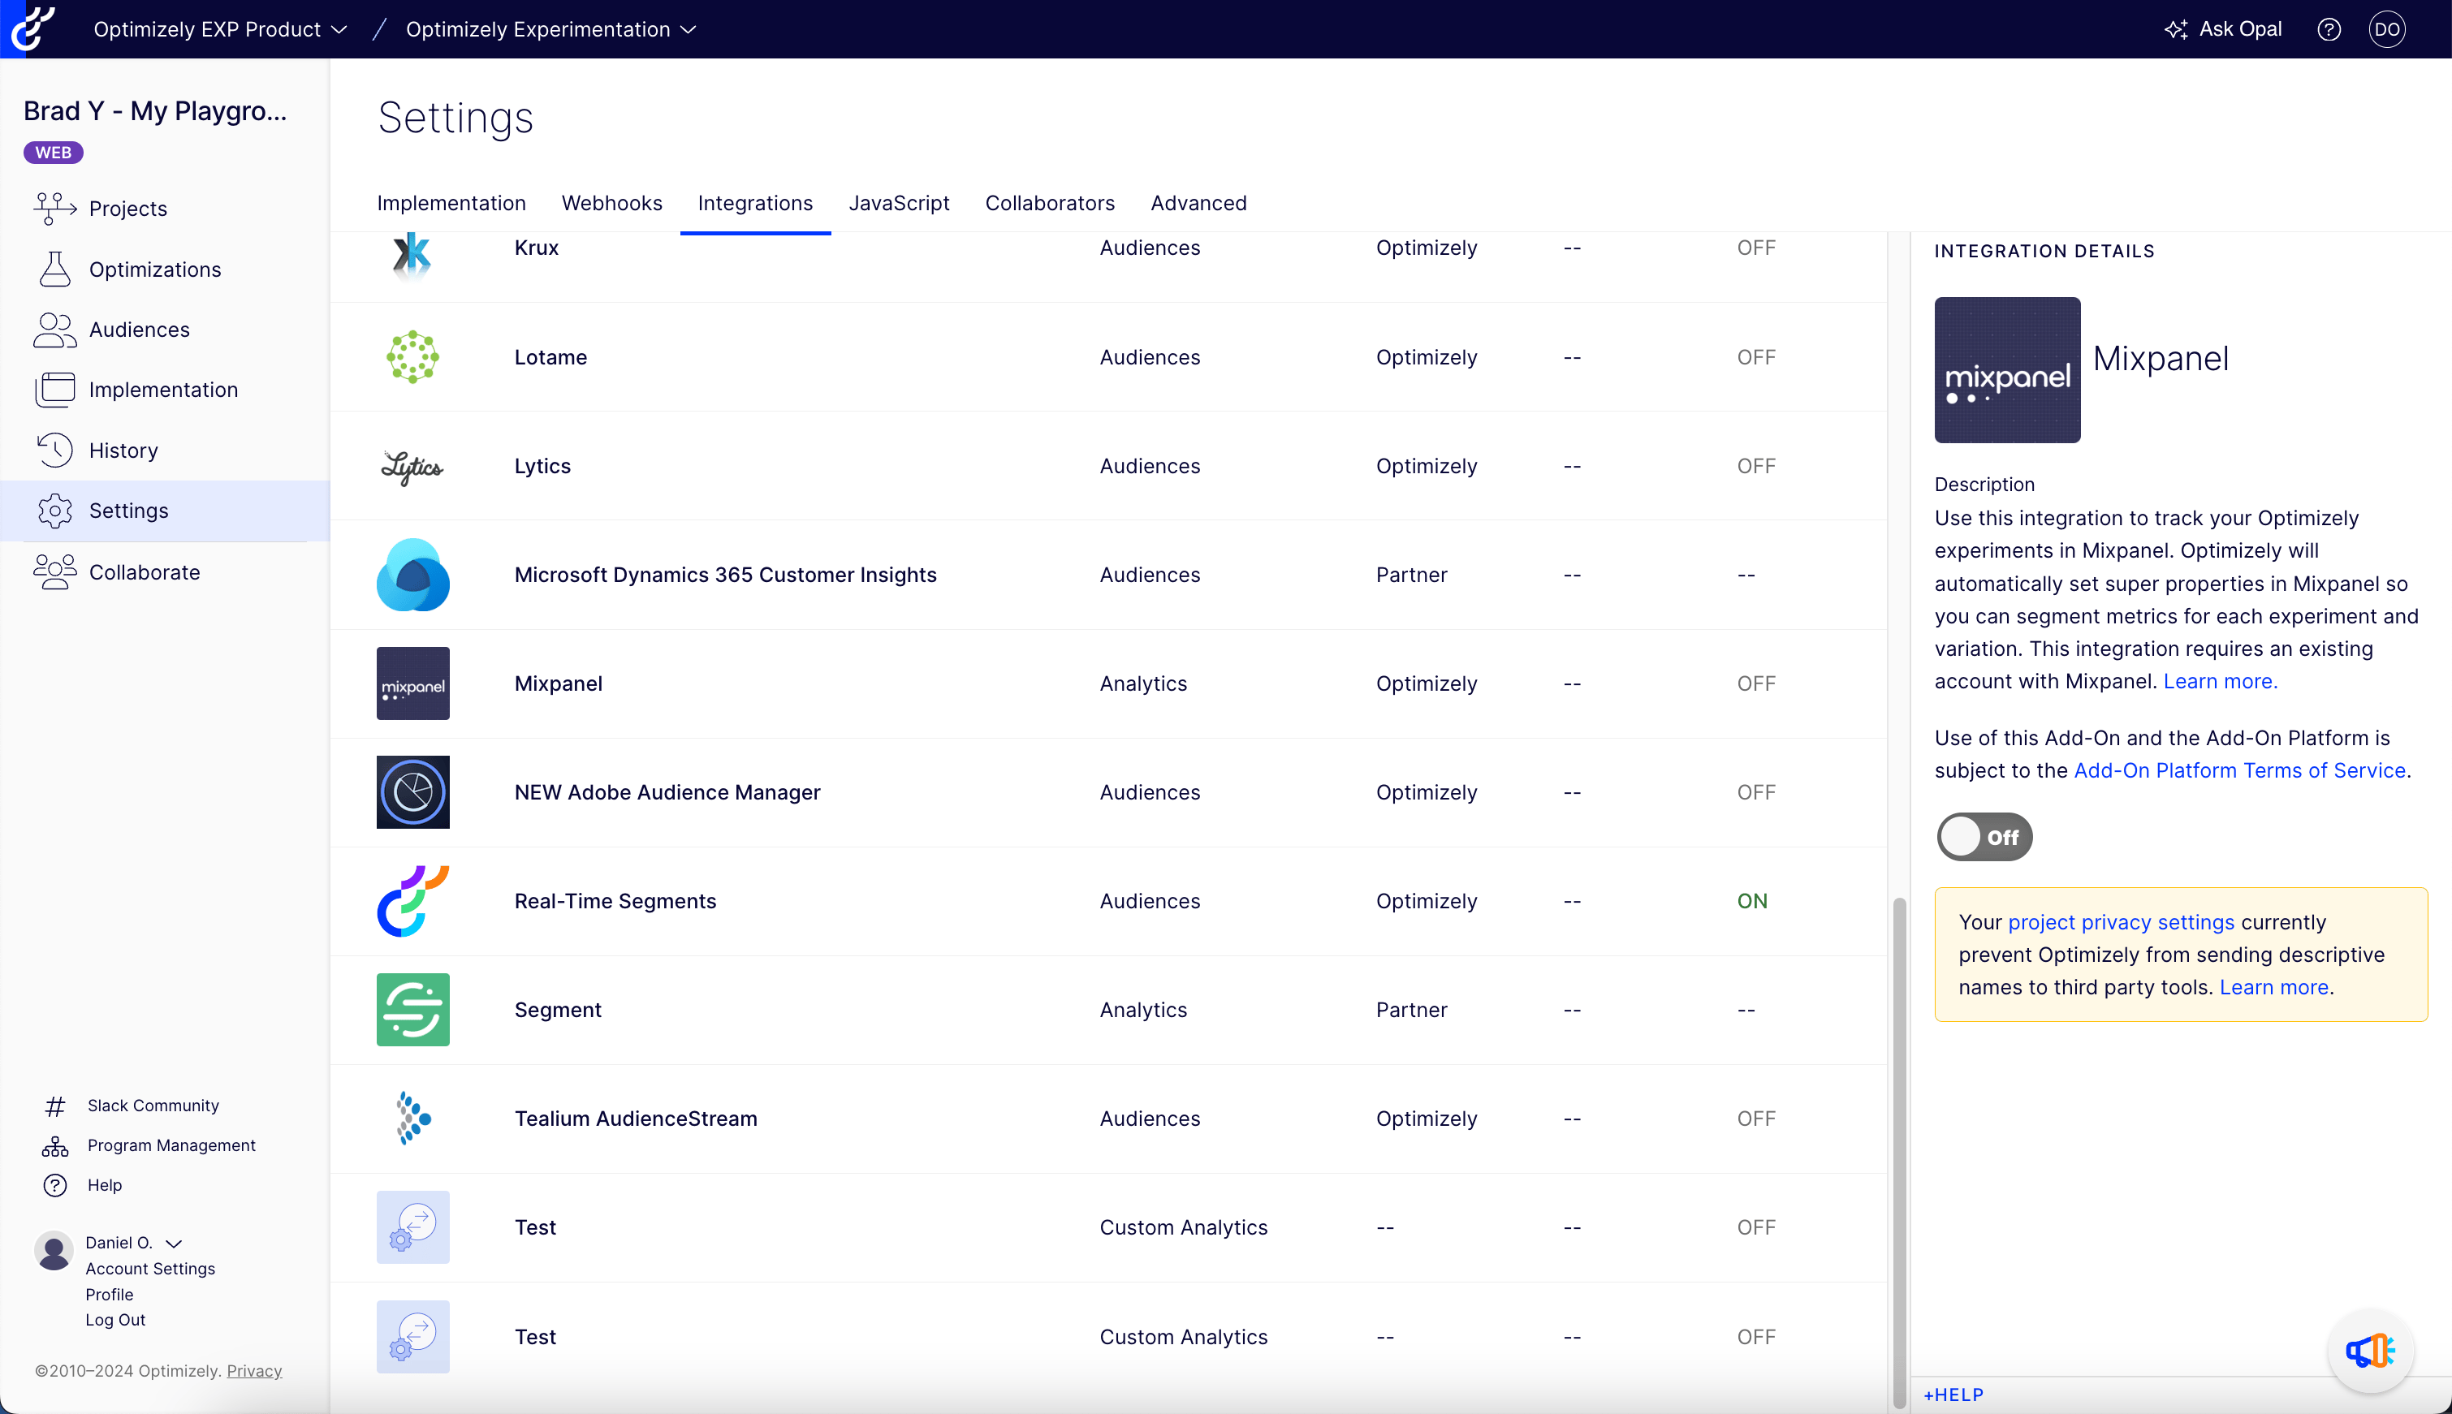Click the Segment logo icon
Screen dimensions: 2452x1414
pyautogui.click(x=412, y=1010)
